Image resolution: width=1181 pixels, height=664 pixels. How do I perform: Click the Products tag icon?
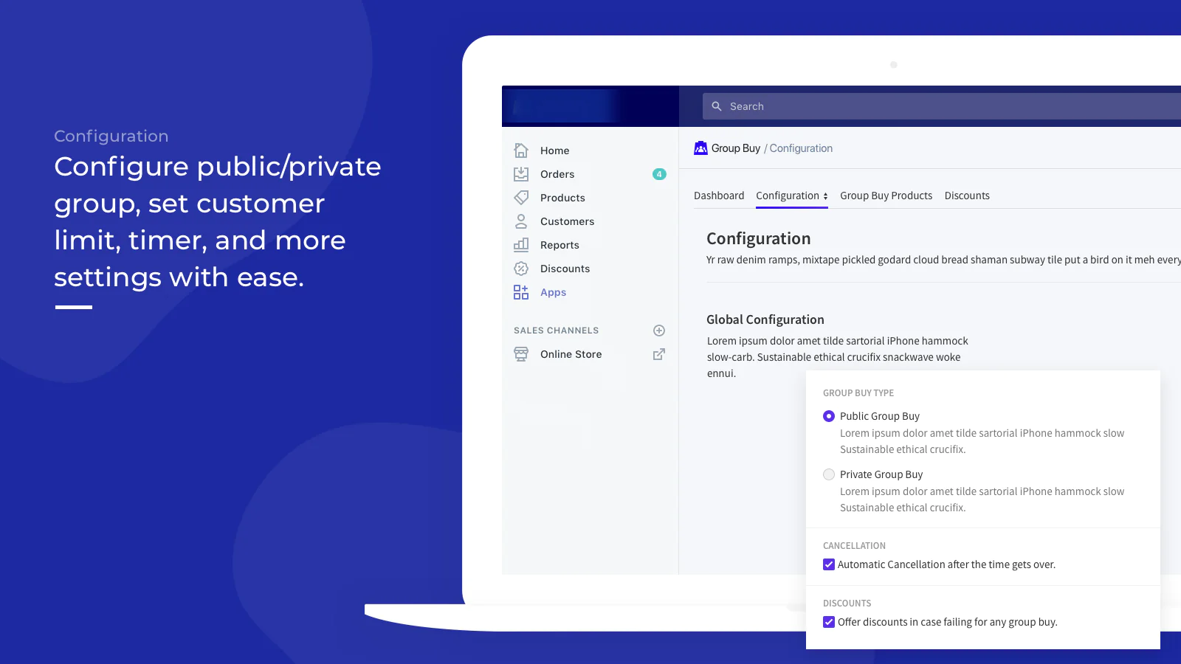(521, 198)
